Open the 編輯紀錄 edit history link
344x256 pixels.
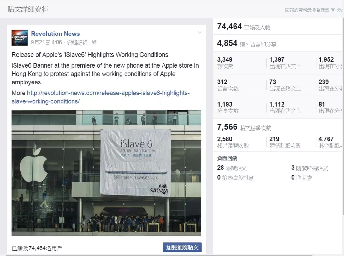tap(77, 42)
